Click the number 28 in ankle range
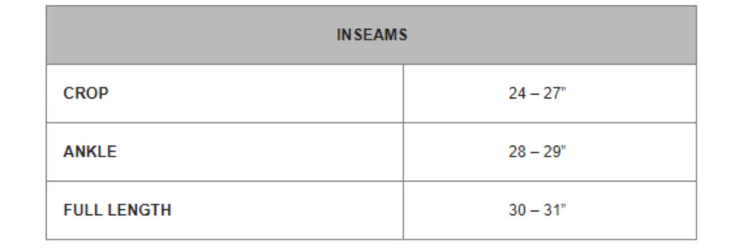The image size is (748, 248). click(x=517, y=152)
